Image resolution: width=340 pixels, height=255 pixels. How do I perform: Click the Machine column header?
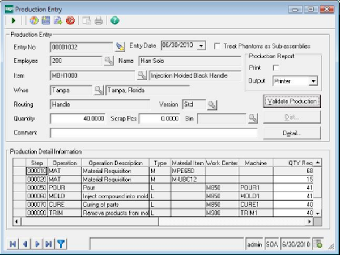(256, 163)
